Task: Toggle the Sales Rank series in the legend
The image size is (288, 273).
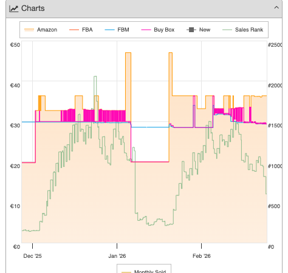Action: [242, 30]
